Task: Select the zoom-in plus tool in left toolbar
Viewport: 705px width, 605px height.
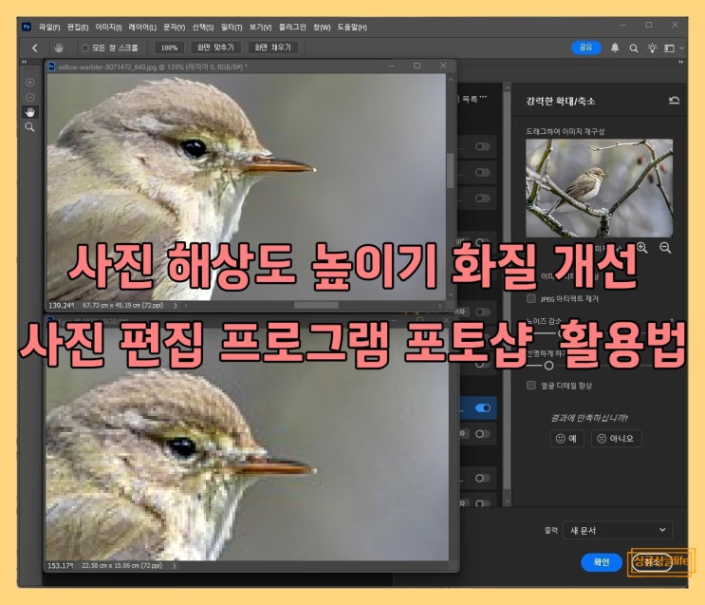Action: coord(29,83)
